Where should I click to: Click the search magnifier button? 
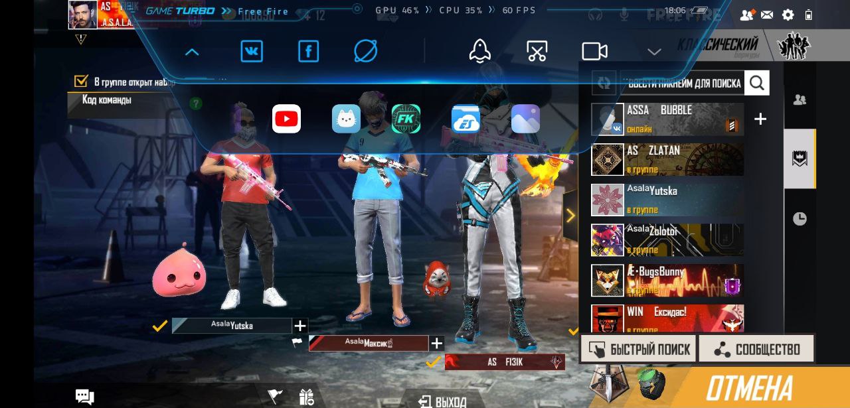click(x=756, y=83)
